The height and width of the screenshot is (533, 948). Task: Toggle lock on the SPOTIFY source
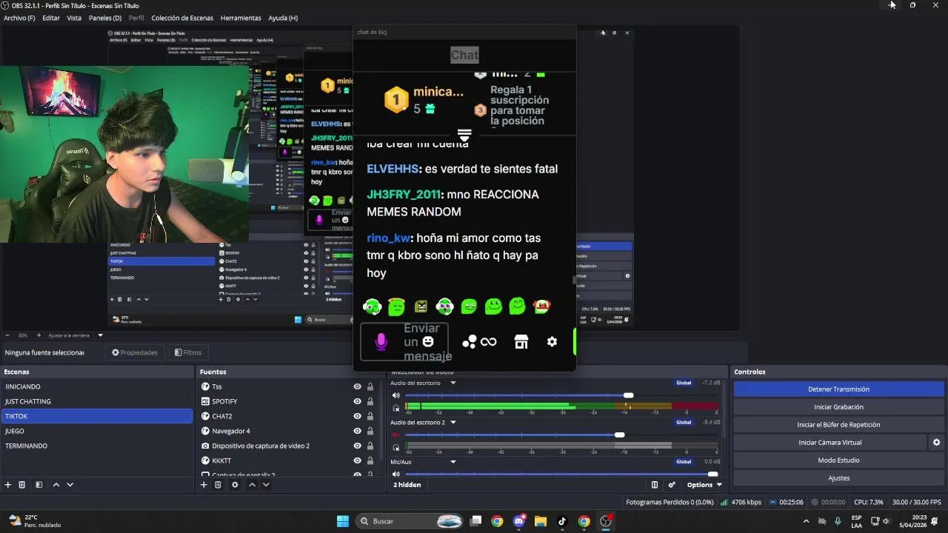coord(370,401)
